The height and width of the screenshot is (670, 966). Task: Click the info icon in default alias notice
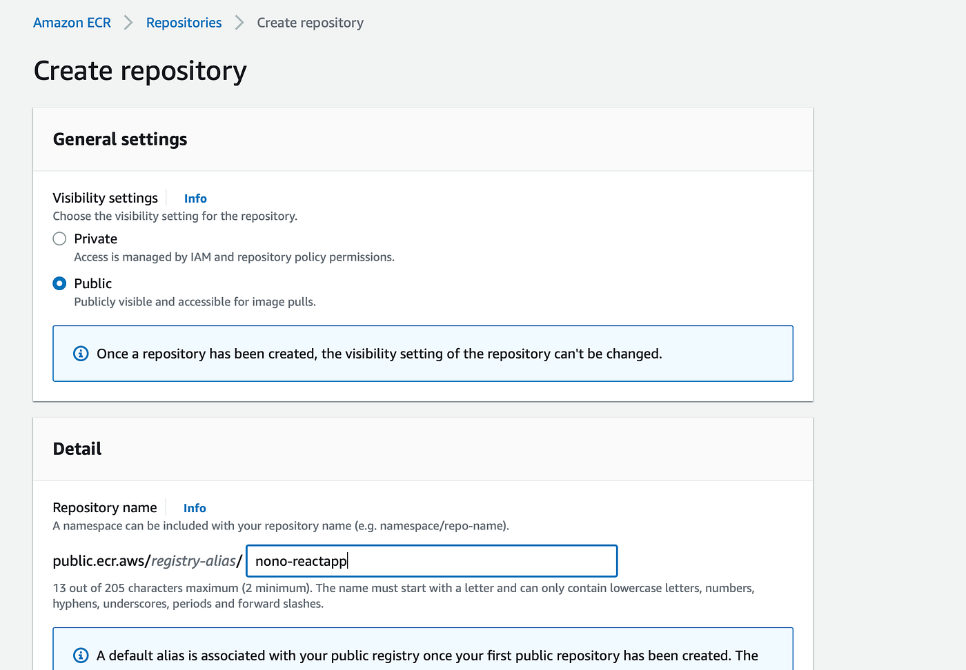pyautogui.click(x=81, y=655)
